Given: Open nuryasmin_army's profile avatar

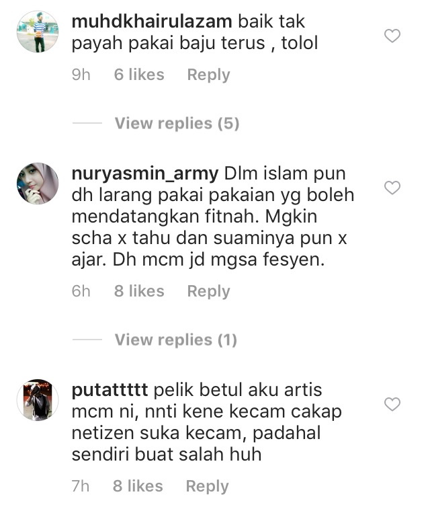Looking at the screenshot, I should pos(38,184).
